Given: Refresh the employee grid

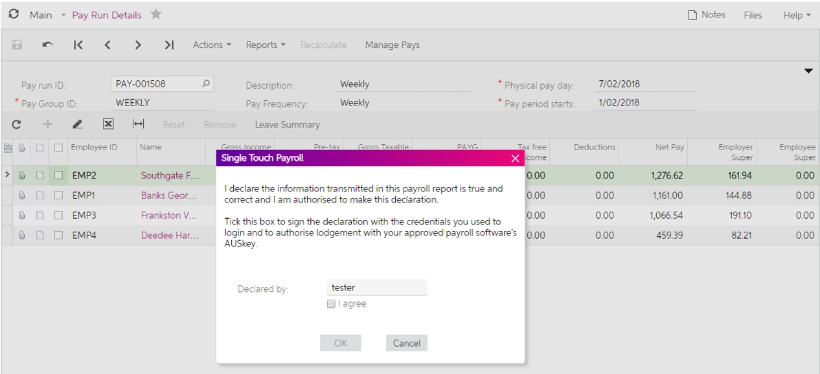Looking at the screenshot, I should point(16,124).
